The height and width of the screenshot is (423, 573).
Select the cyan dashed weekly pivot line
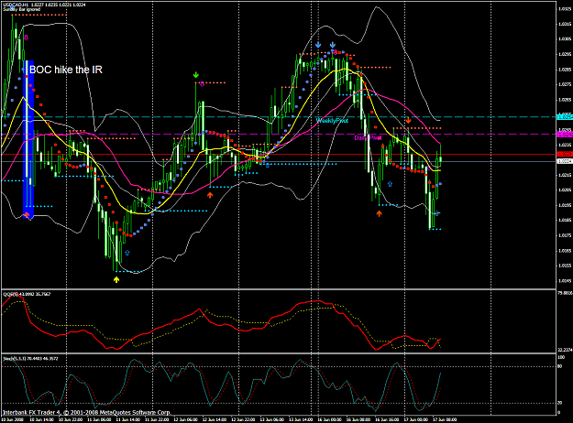279,117
